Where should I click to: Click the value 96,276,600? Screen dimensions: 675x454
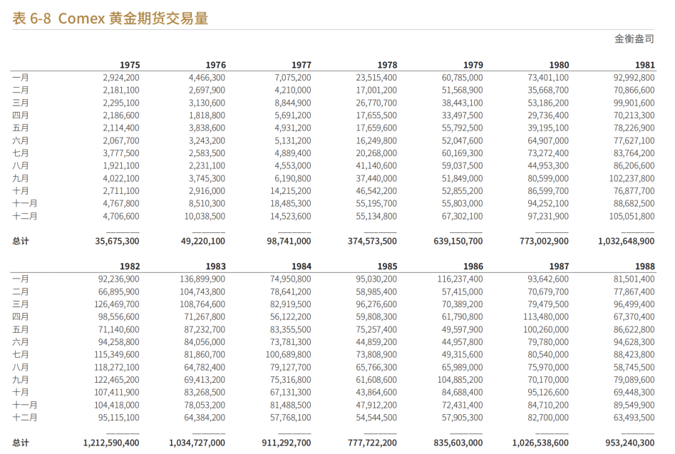pos(376,304)
